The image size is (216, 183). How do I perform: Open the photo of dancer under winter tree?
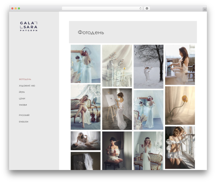(149, 67)
